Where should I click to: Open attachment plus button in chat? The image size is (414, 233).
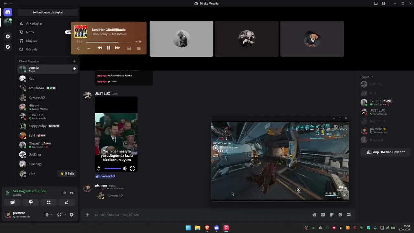click(87, 215)
